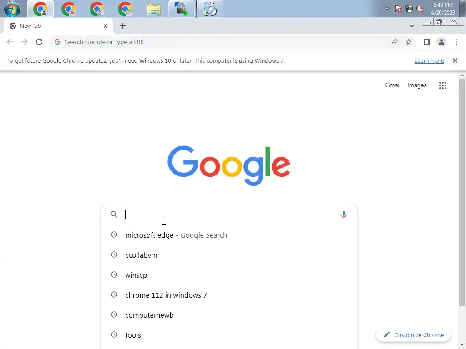Open the third Chrome taskbar icon
This screenshot has width=466, height=349.
(96, 9)
